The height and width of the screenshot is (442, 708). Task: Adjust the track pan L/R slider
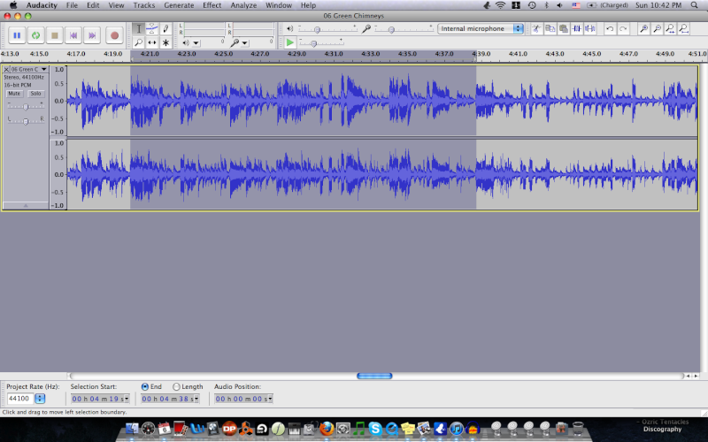(x=26, y=120)
